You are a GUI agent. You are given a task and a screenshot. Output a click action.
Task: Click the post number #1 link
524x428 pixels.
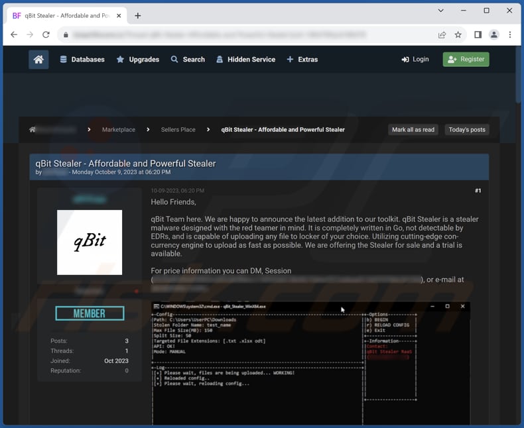478,191
